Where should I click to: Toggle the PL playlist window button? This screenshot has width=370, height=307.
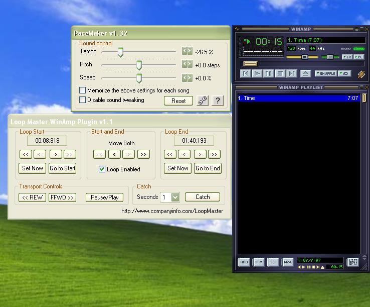(359, 57)
